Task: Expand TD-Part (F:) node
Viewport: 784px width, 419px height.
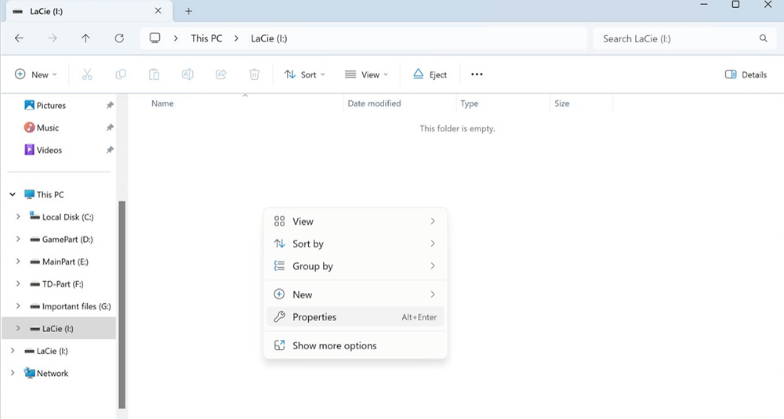Action: click(x=18, y=284)
